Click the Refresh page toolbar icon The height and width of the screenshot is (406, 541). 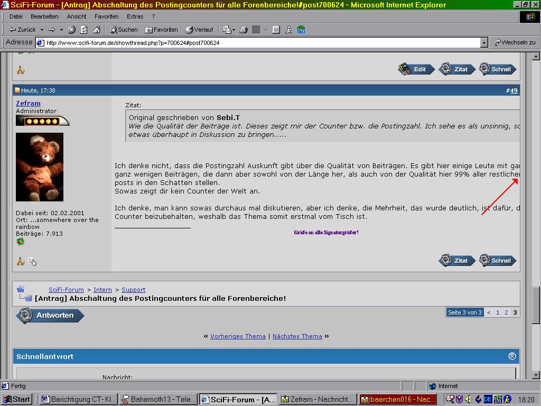pos(84,30)
